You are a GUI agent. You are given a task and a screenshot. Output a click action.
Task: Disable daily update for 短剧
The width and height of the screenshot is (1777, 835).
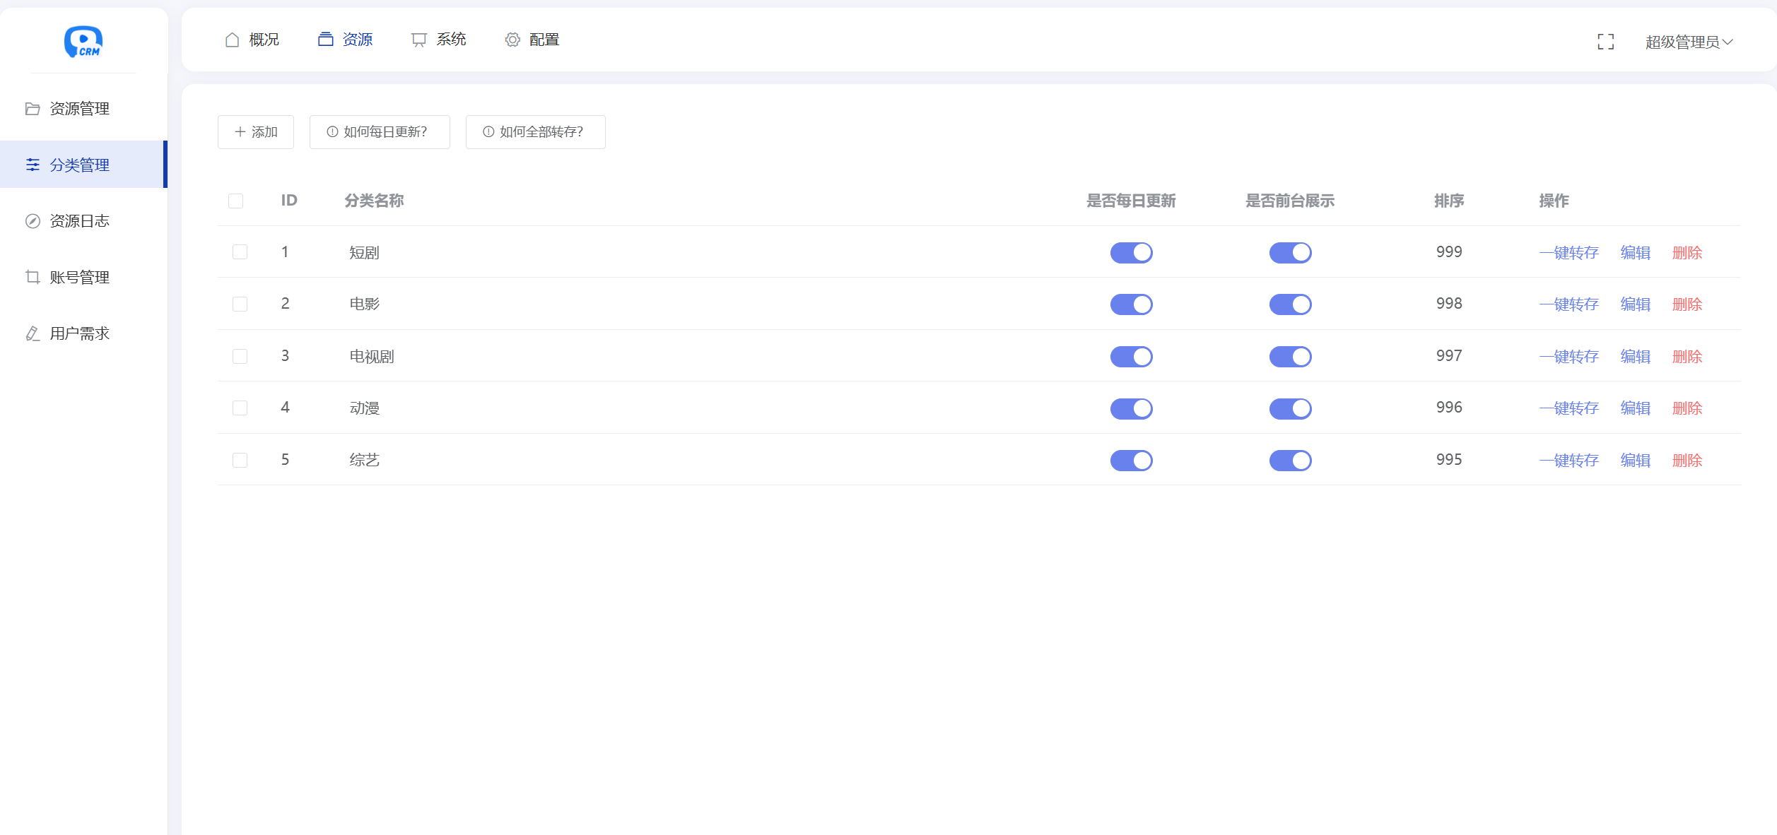1131,253
